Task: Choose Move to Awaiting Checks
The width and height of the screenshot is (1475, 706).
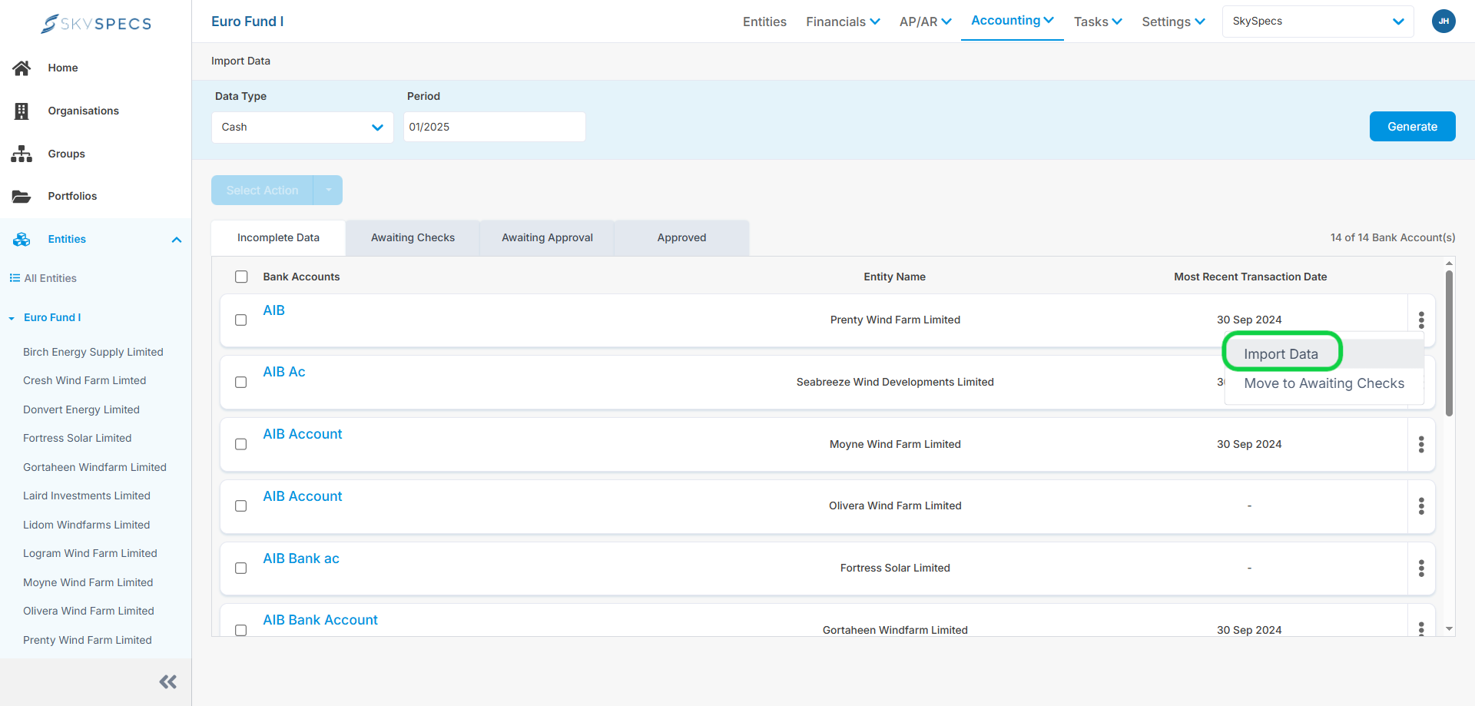Action: point(1324,383)
